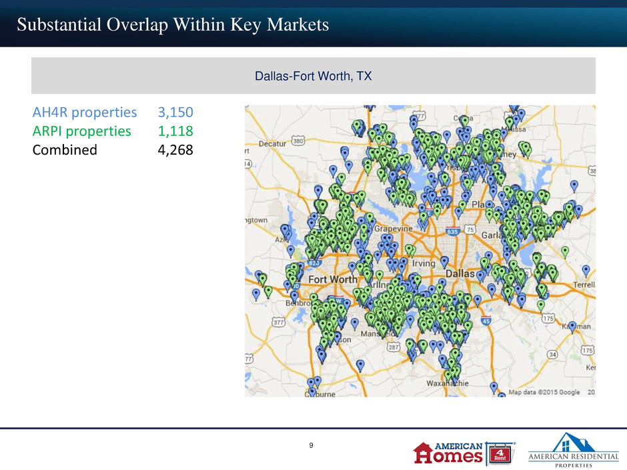Select the slide title Substantial Overlap Within Key Markets
This screenshot has width=627, height=470.
pyautogui.click(x=173, y=25)
